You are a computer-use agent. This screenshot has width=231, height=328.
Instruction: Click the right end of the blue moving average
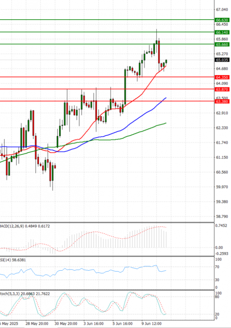pyautogui.click(x=166, y=98)
